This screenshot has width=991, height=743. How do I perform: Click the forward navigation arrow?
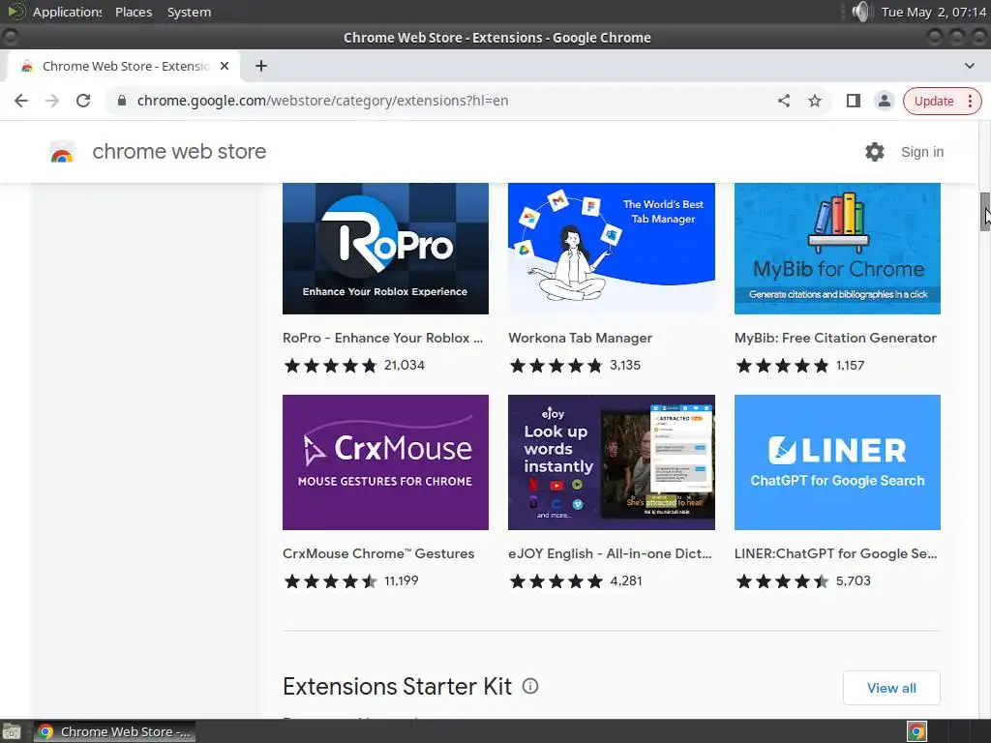coord(52,101)
